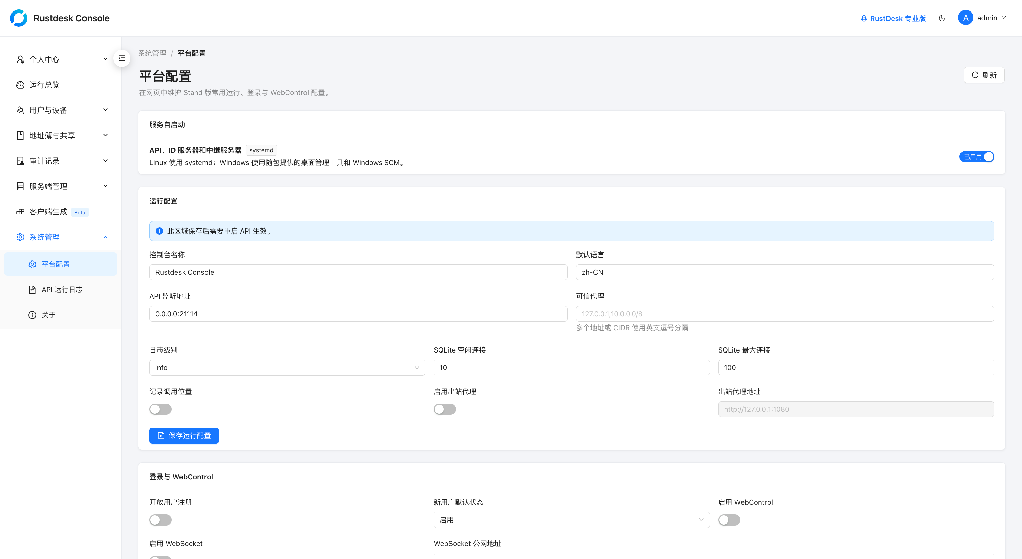1022x559 pixels.
Task: Click the bell icon beside RustDesk 专业版
Action: [864, 19]
